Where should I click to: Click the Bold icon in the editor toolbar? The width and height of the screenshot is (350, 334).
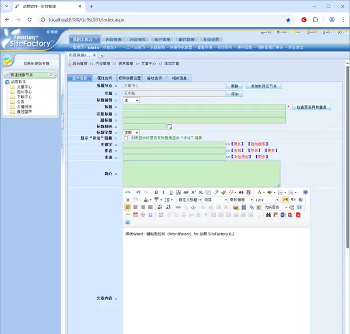(x=156, y=192)
